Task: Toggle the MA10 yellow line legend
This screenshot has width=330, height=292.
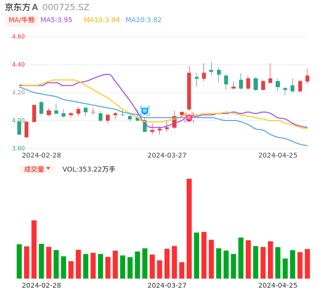Action: pyautogui.click(x=102, y=20)
